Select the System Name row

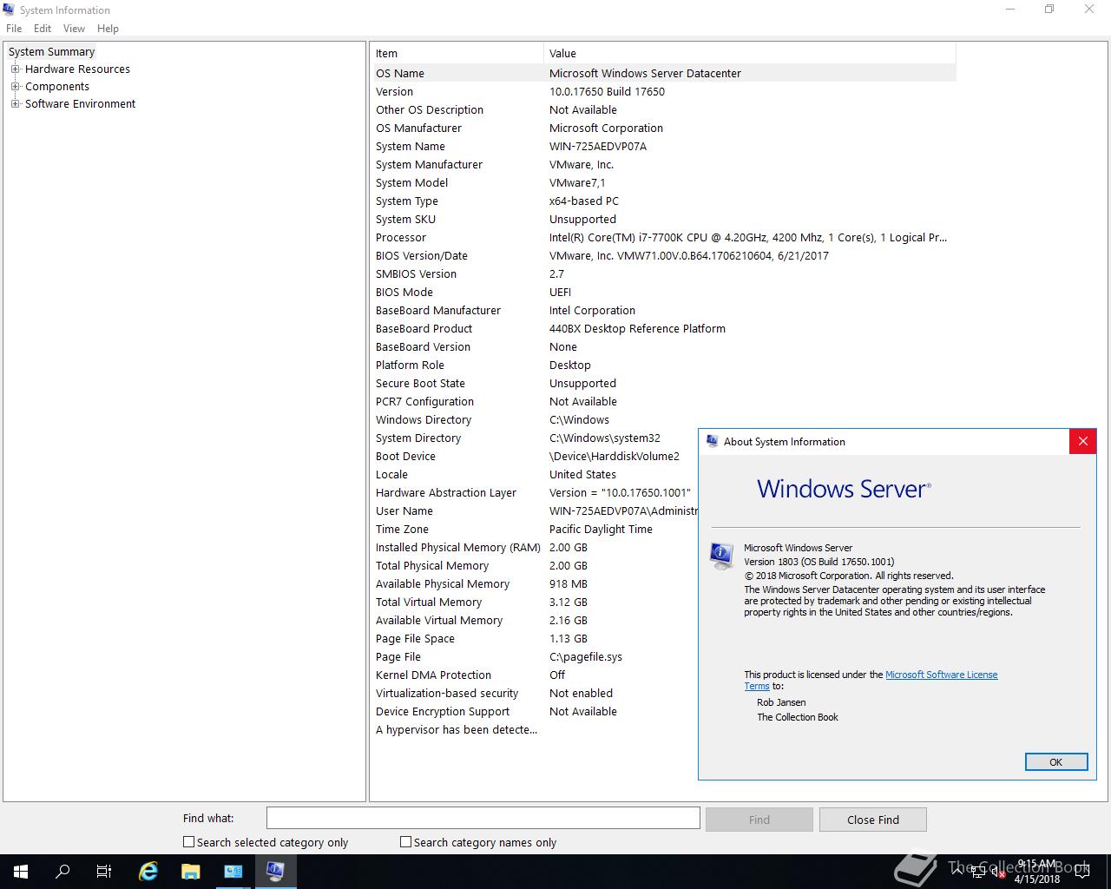(665, 146)
